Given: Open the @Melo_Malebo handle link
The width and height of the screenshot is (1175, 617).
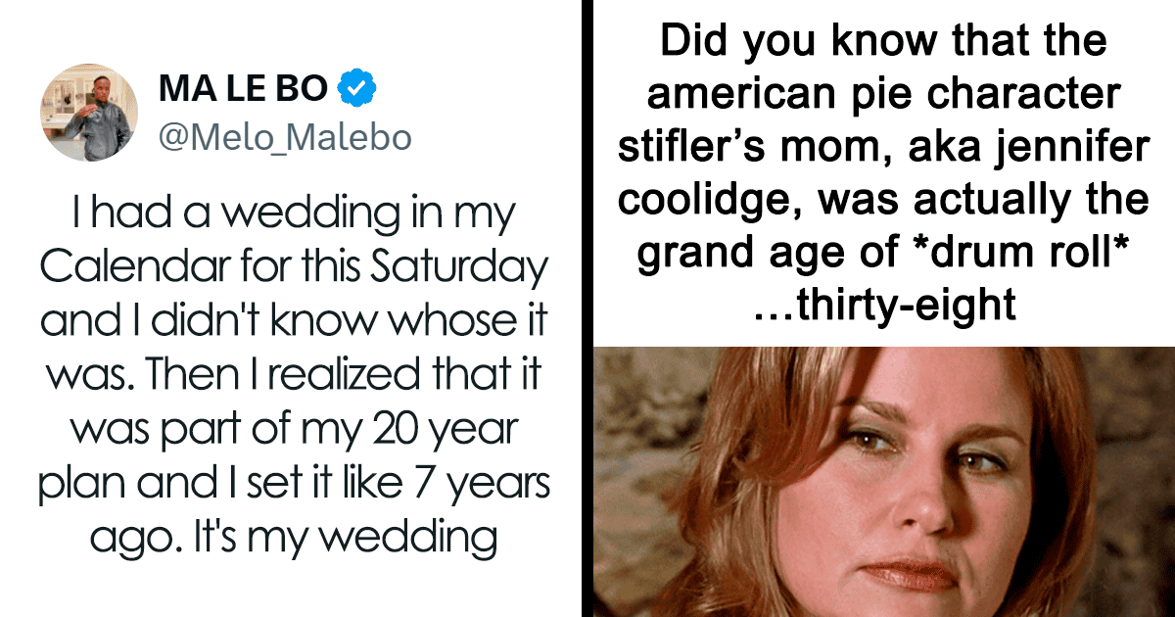Looking at the screenshot, I should tap(284, 138).
